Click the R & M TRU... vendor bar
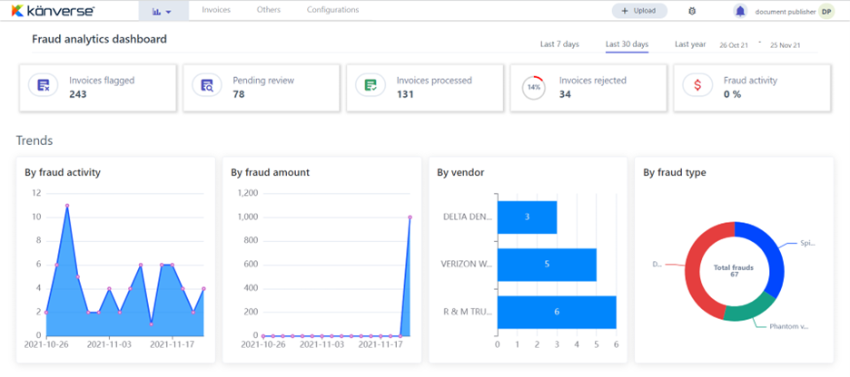Image resolution: width=850 pixels, height=377 pixels. pos(557,312)
